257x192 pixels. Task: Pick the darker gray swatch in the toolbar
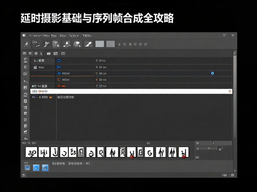click(x=110, y=44)
